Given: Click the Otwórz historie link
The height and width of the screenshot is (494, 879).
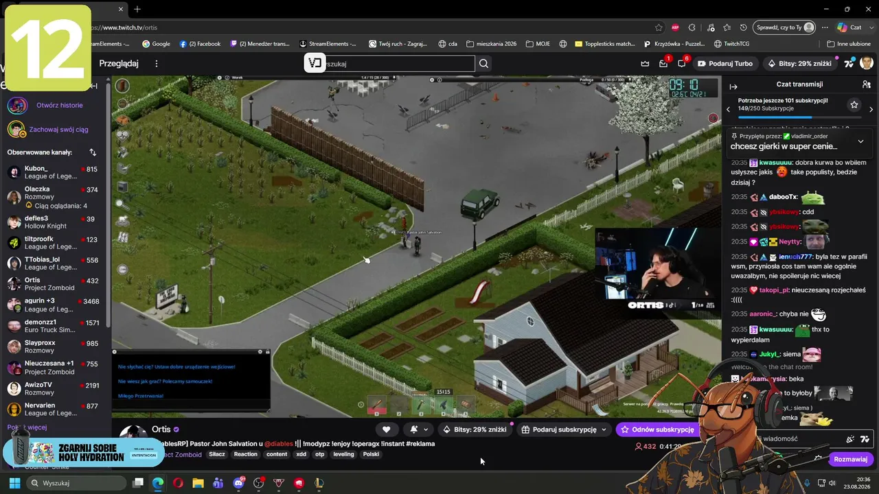Looking at the screenshot, I should point(60,106).
